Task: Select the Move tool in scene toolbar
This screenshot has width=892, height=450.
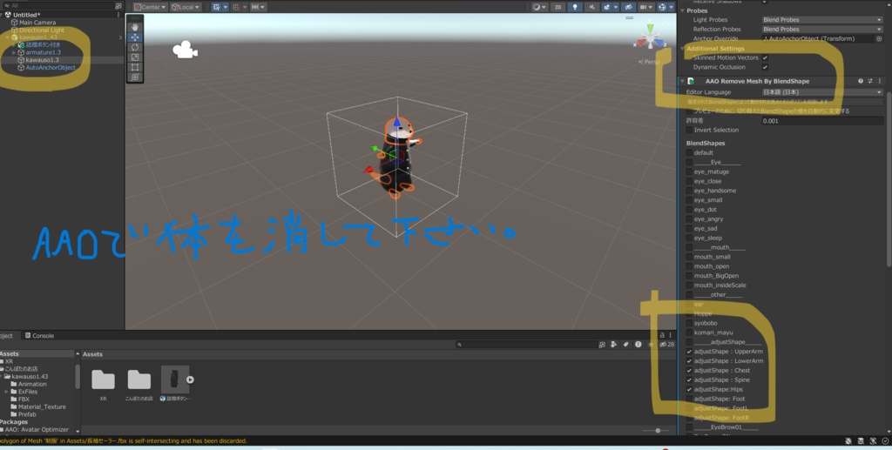Action: coord(135,37)
